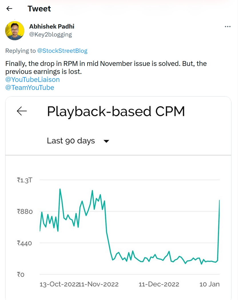Select the ₹1.3T axis label

click(x=25, y=180)
